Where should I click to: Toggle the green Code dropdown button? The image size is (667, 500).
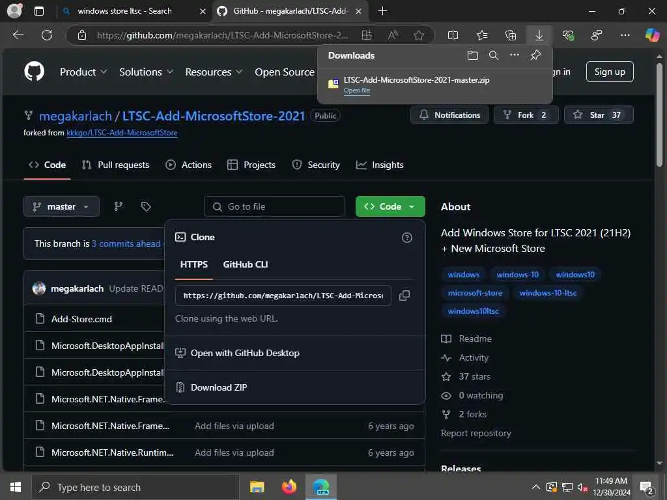[390, 206]
